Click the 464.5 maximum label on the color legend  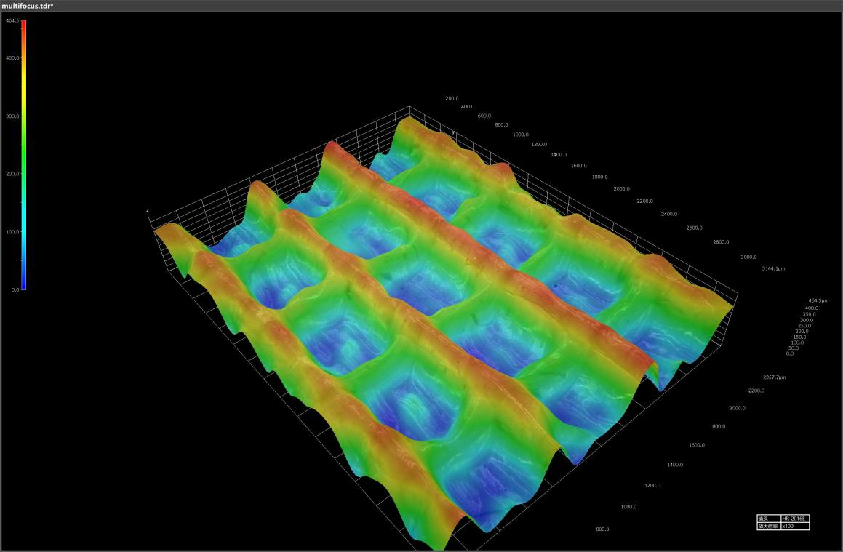tap(12, 23)
